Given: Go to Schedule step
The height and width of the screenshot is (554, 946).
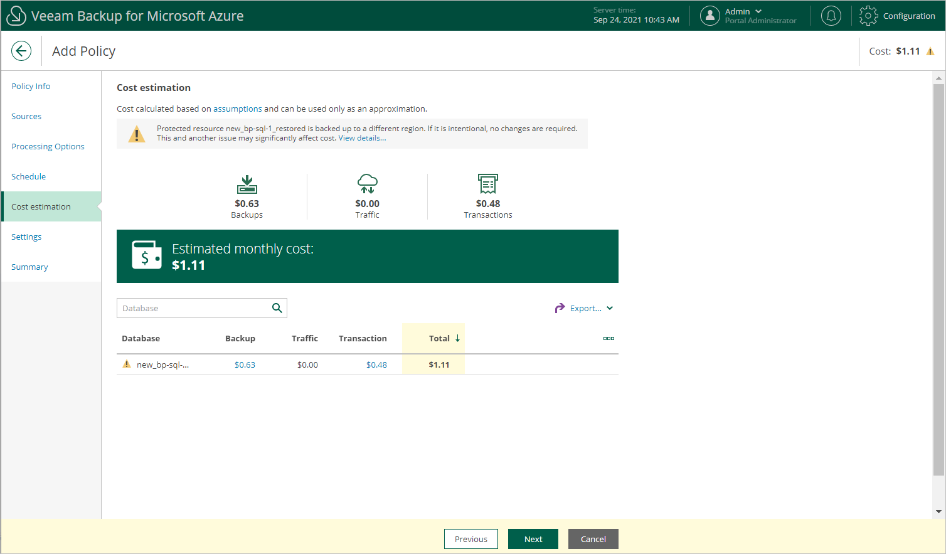Looking at the screenshot, I should coord(29,176).
